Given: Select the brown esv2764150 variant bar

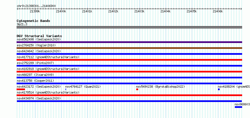Looking at the screenshot, I should [129, 48].
